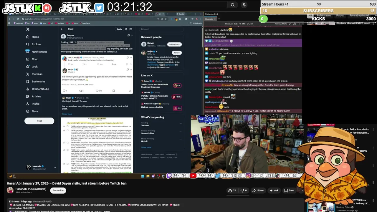Click the X page vertical scrollbar

click(202, 38)
